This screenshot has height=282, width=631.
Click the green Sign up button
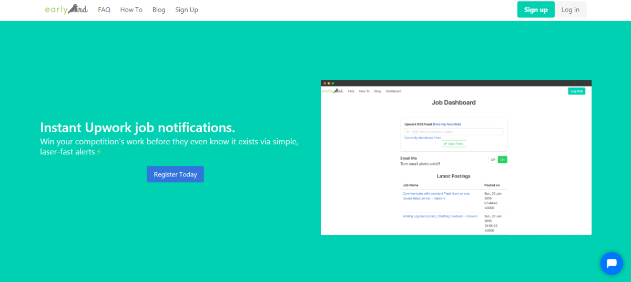pos(536,9)
